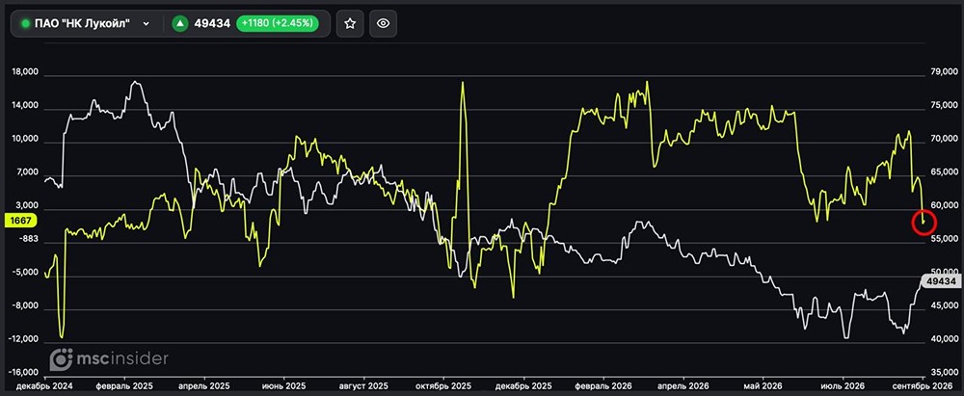964x396 pixels.
Task: Click the -16,000 left-axis label
Action: coord(25,373)
